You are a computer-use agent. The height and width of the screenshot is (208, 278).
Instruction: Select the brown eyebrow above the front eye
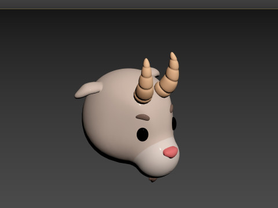[x=142, y=117]
